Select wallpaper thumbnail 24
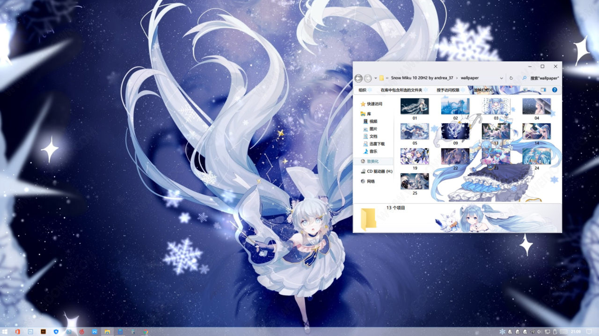 click(537, 156)
